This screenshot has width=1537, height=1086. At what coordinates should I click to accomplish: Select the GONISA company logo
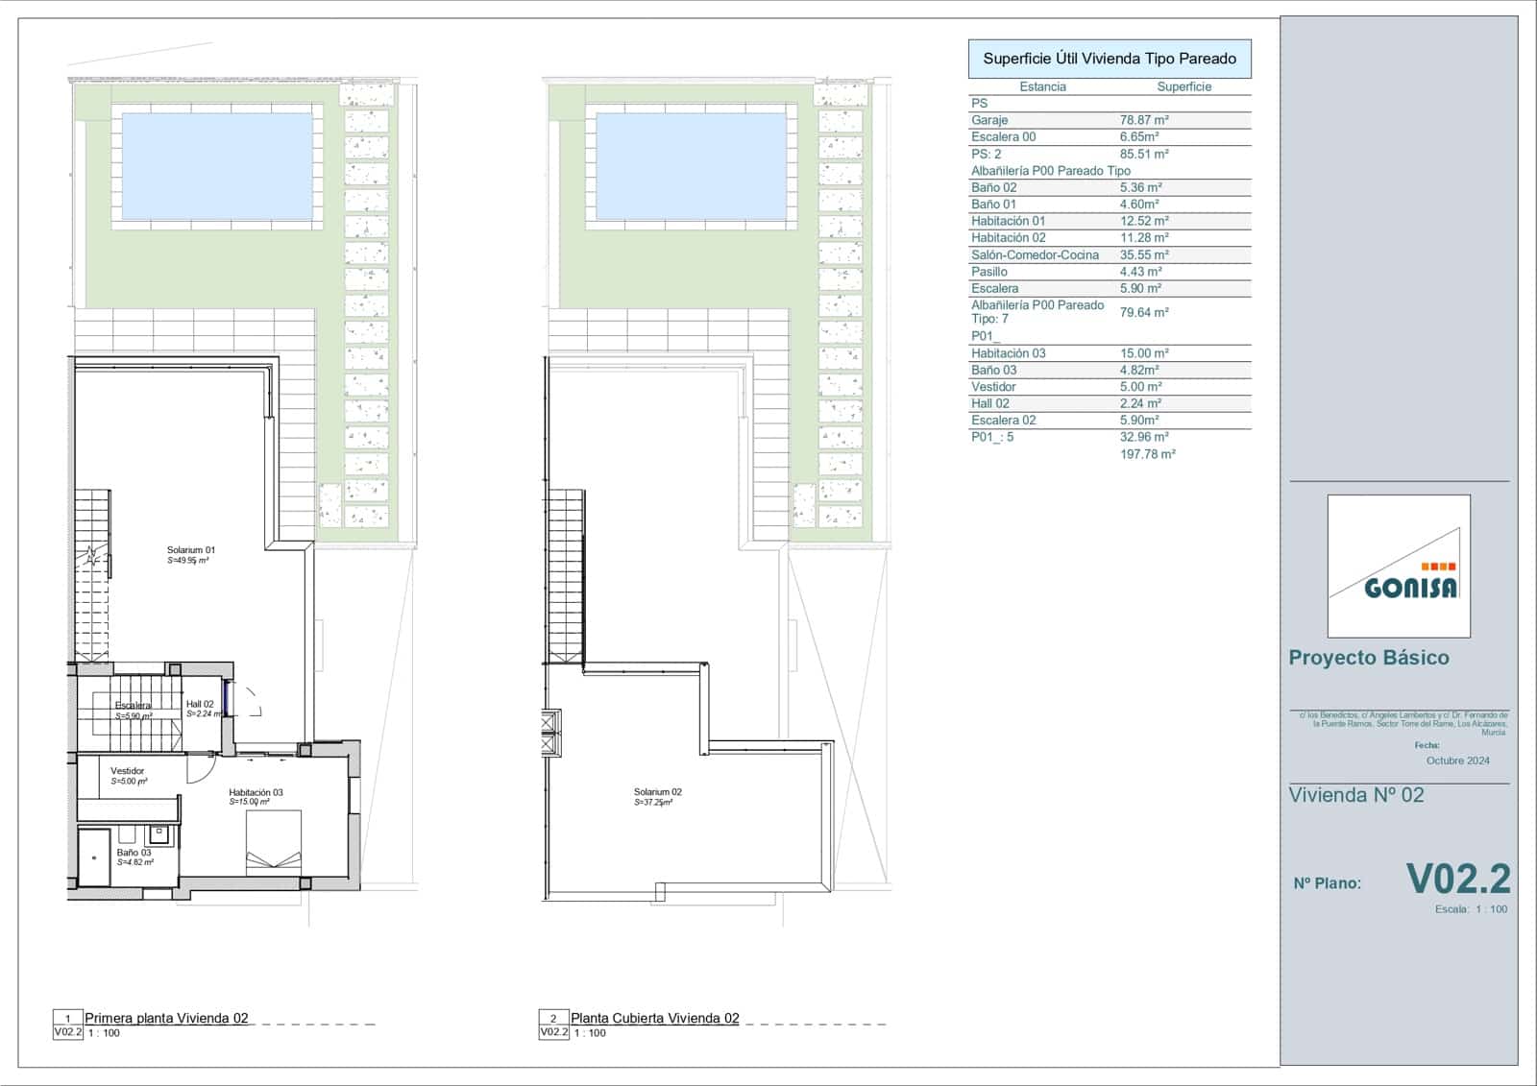pyautogui.click(x=1401, y=568)
